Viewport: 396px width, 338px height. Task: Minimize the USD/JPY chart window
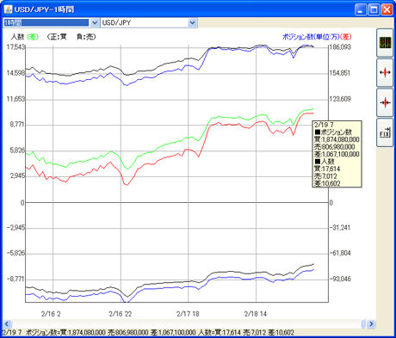[361, 9]
